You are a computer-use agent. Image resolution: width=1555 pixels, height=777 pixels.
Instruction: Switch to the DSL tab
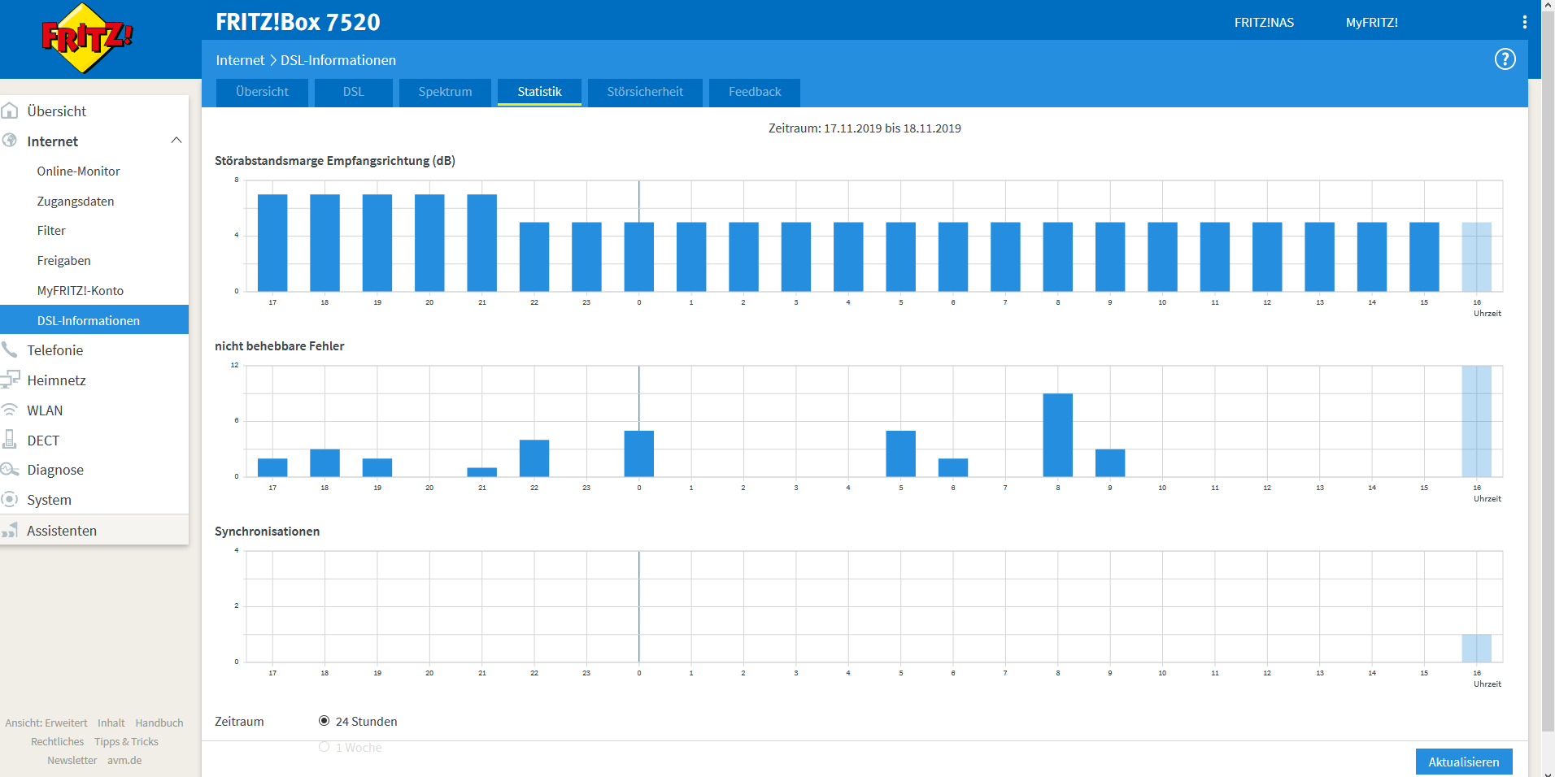(x=354, y=92)
